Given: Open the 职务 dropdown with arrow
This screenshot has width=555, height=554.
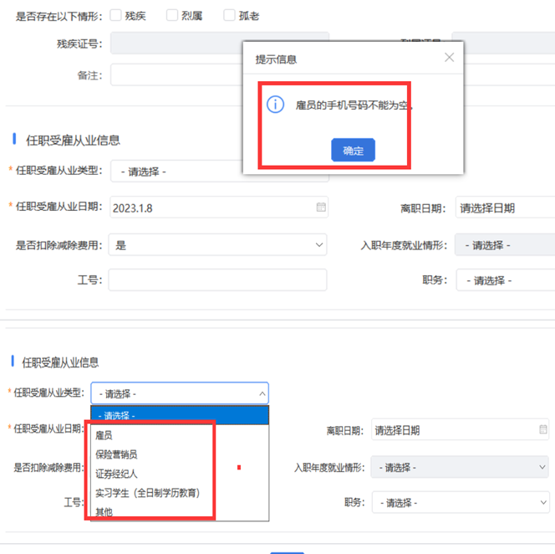Looking at the screenshot, I should tap(541, 503).
